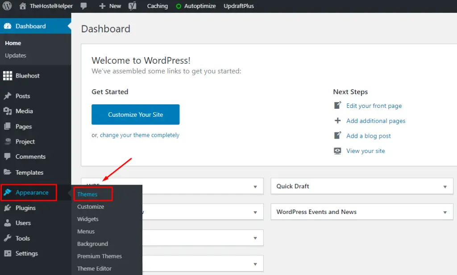This screenshot has width=457, height=275.
Task: Toggle the third left-column widget arrow
Action: [x=255, y=238]
